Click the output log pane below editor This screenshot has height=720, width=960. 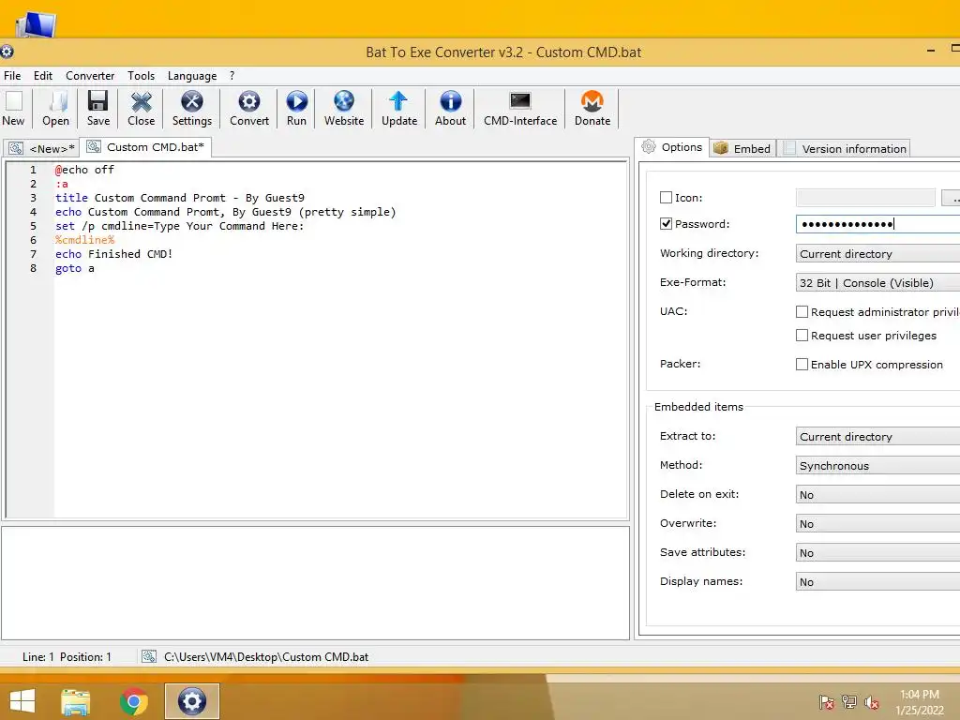click(315, 583)
